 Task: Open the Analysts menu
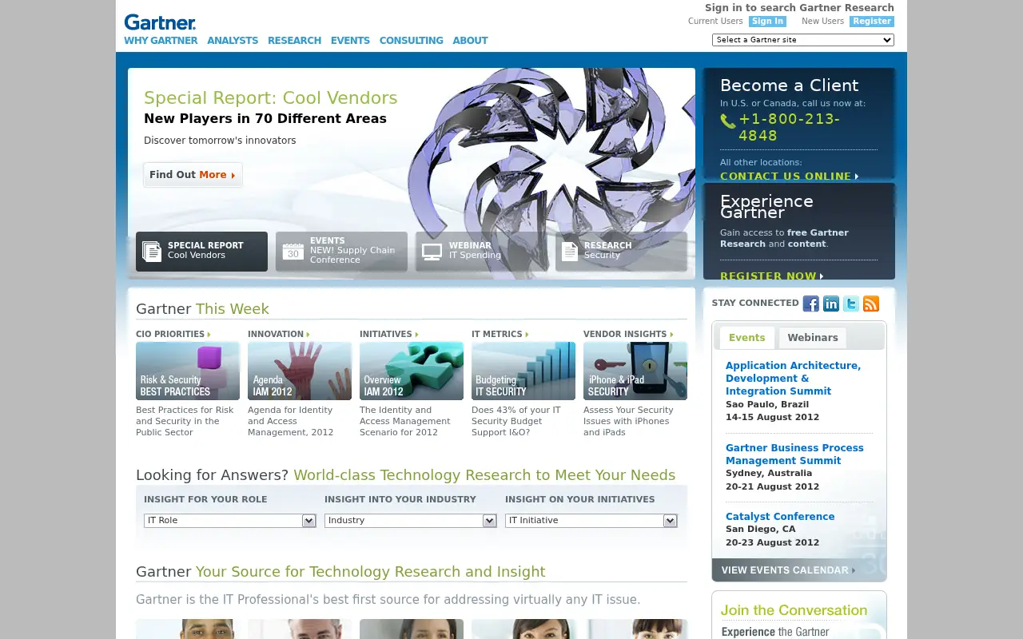coord(233,41)
